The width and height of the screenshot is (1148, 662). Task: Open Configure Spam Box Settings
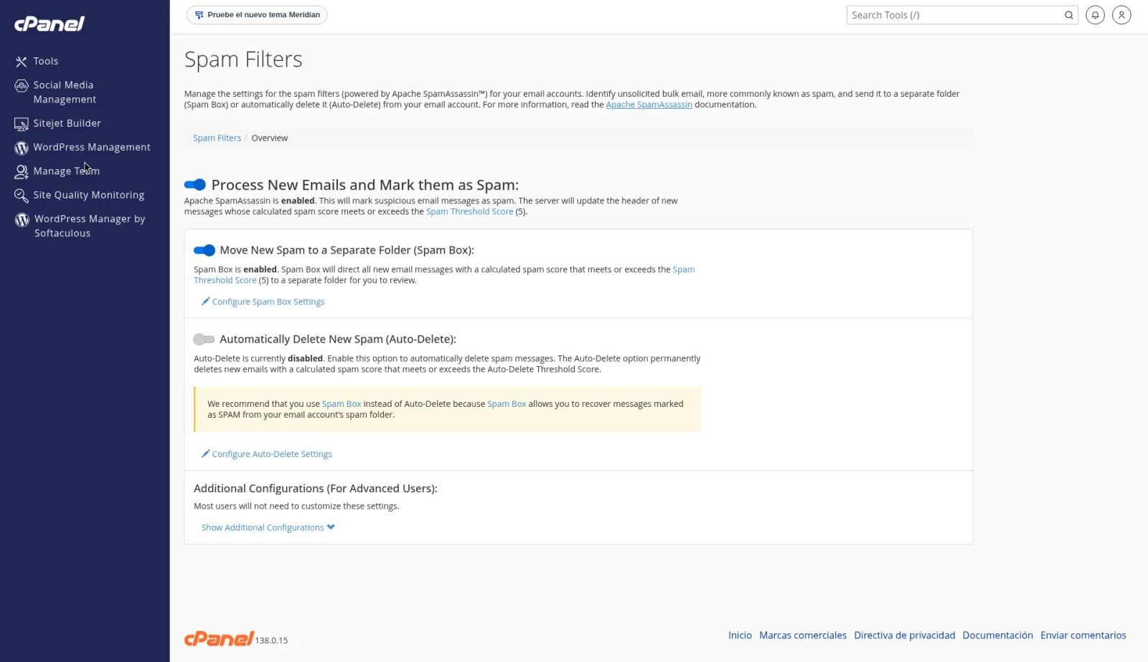click(268, 302)
